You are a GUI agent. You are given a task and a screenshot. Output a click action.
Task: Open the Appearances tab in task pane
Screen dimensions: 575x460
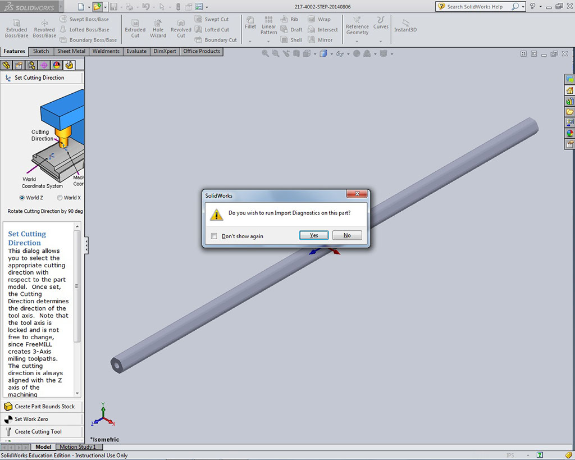[x=570, y=134]
